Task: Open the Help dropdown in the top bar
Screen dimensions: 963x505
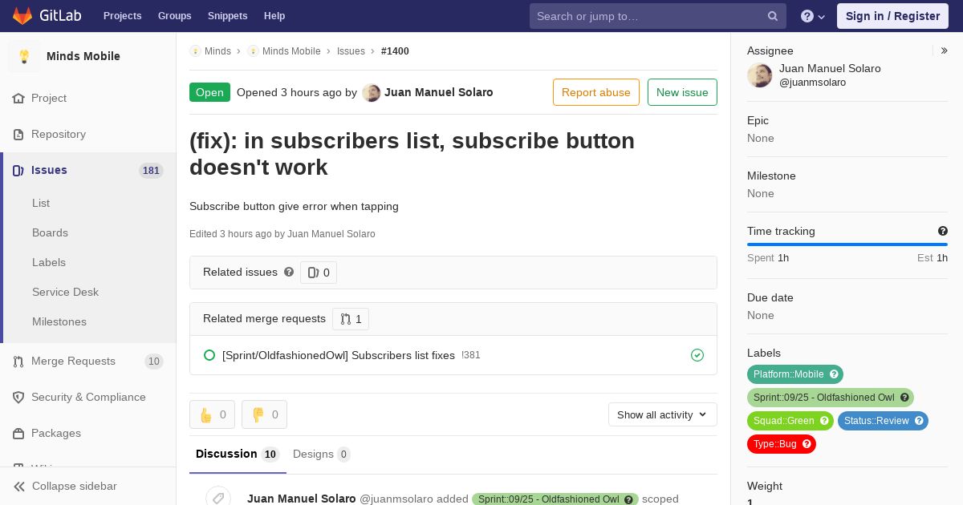Action: click(x=814, y=16)
